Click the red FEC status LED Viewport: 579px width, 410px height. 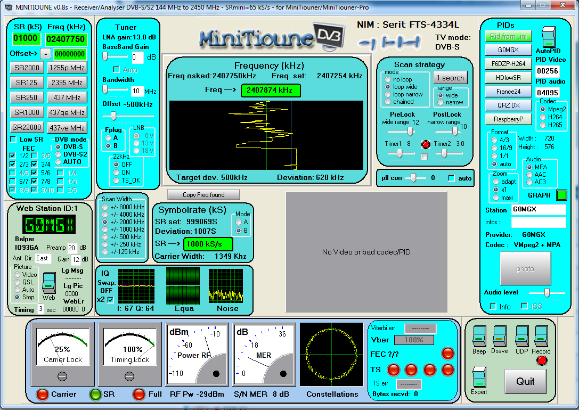(x=447, y=354)
